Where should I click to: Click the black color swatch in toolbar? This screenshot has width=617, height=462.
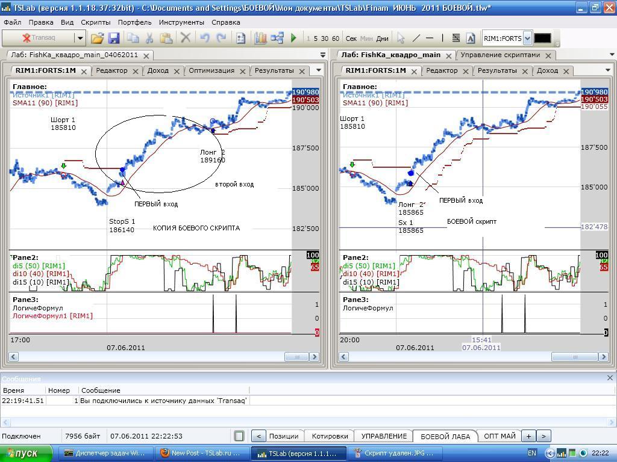click(542, 38)
